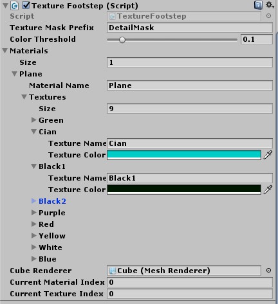Pick color with Cian eyedropper
Image resolution: width=278 pixels, height=304 pixels.
point(268,155)
